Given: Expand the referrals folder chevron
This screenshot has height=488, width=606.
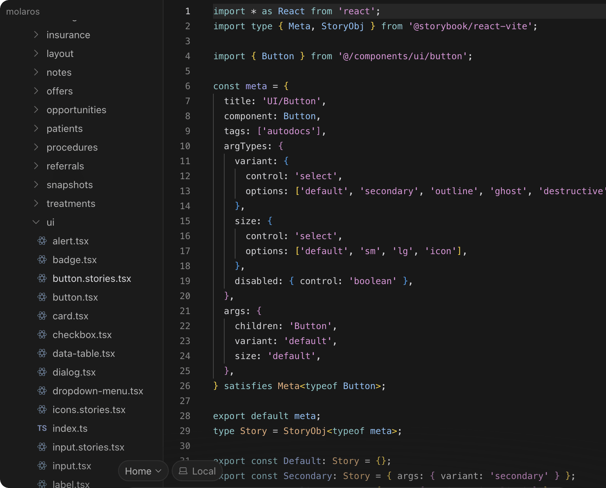Looking at the screenshot, I should point(36,166).
